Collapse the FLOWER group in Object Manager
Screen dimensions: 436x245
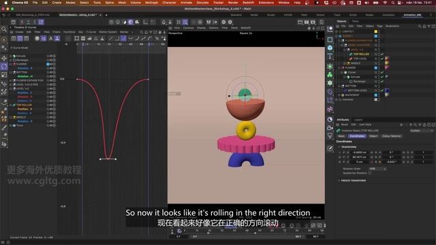pos(339,68)
